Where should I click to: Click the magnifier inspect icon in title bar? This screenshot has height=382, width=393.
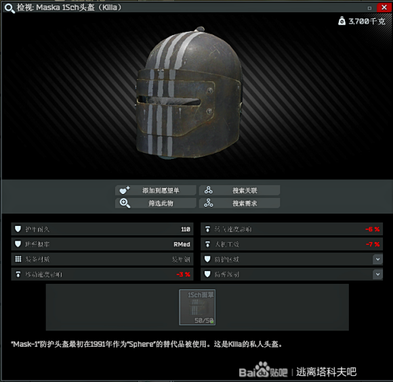click(9, 8)
